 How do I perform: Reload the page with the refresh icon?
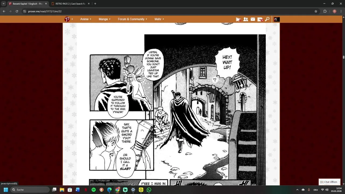click(x=17, y=11)
